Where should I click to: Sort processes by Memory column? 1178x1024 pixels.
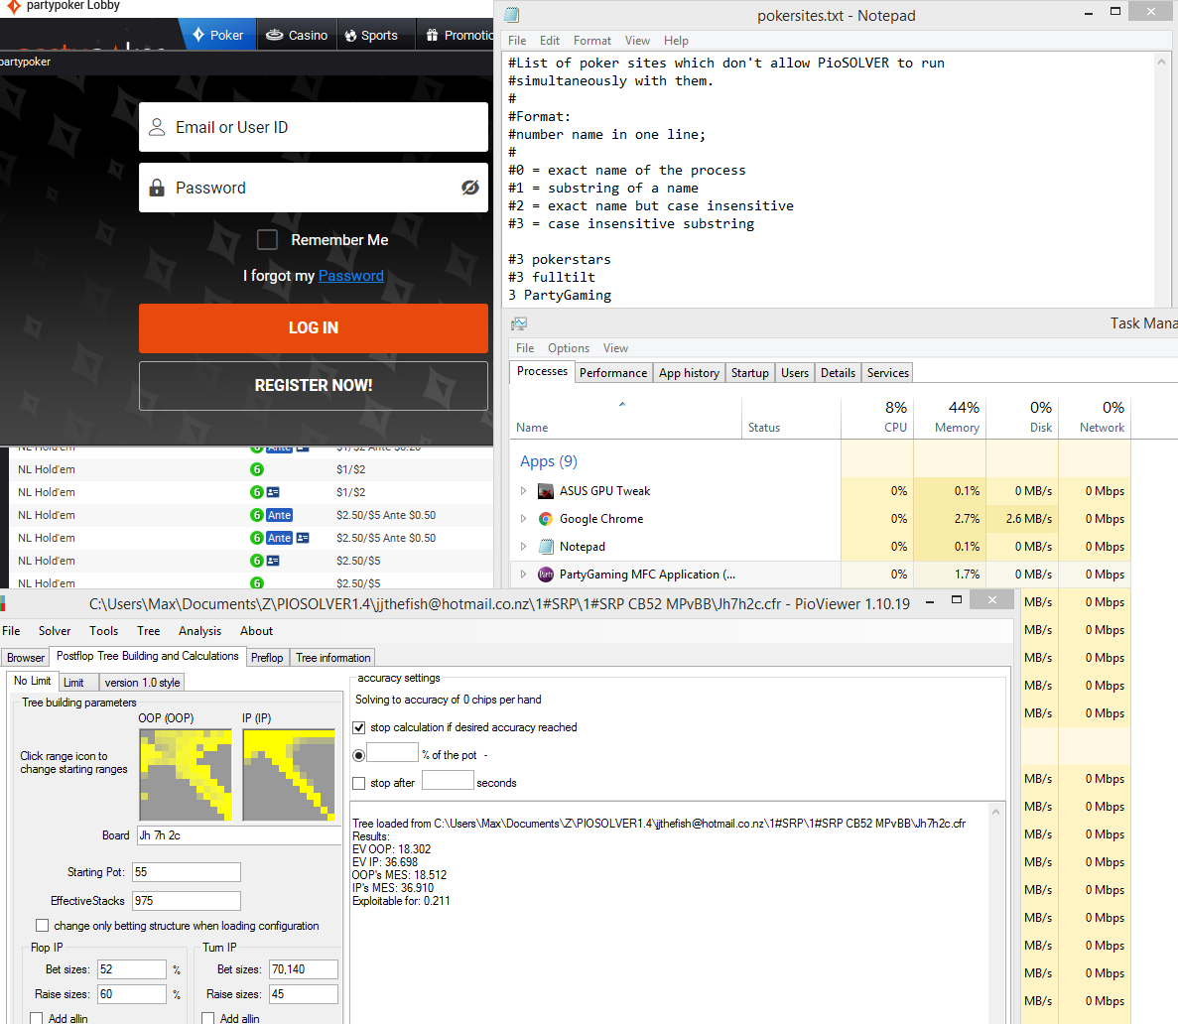pos(950,416)
